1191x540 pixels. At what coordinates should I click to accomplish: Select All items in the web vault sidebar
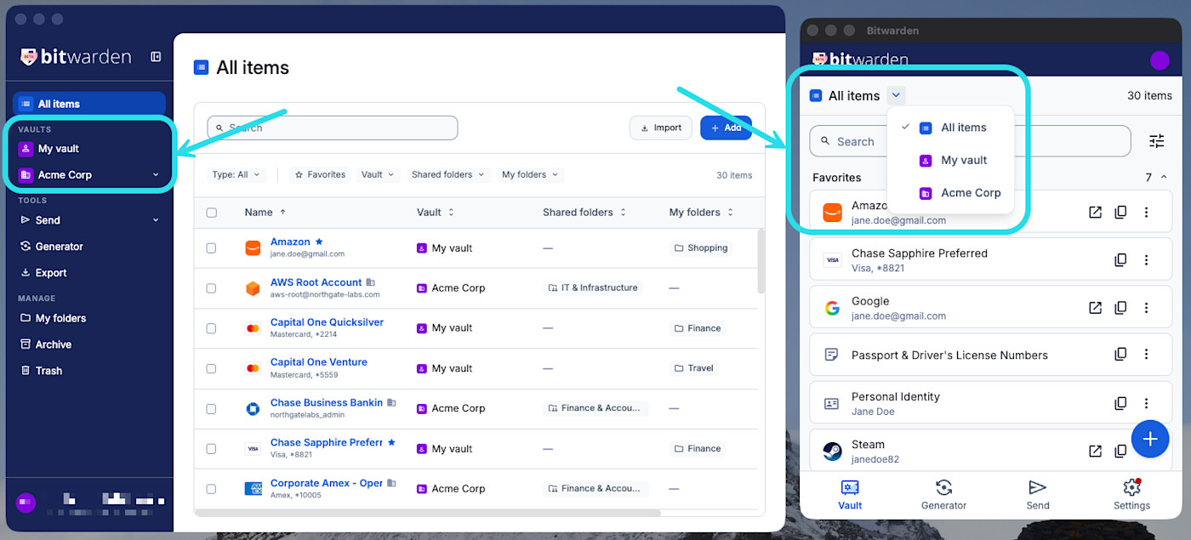(89, 104)
